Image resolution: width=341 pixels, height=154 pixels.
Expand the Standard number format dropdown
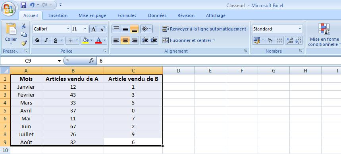[300, 29]
